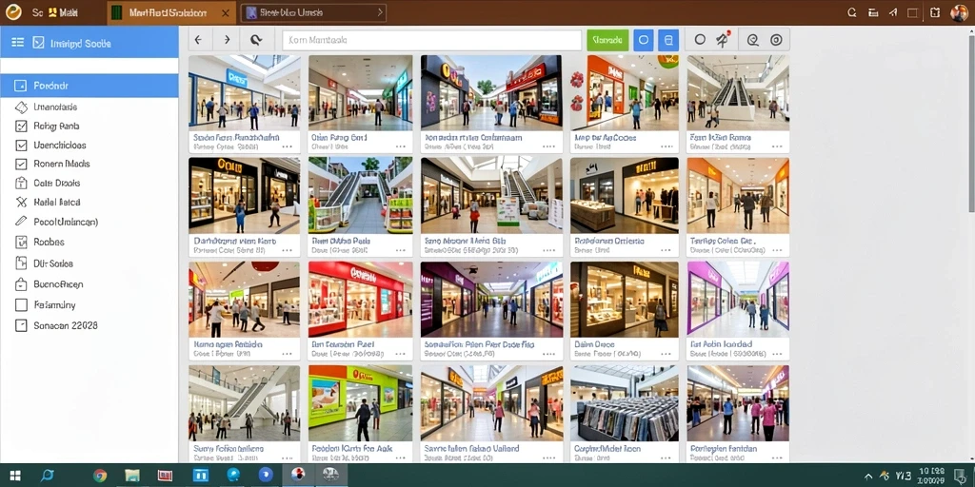Toggle the Rohgr Parda checkbox in sidebar

coord(21,127)
